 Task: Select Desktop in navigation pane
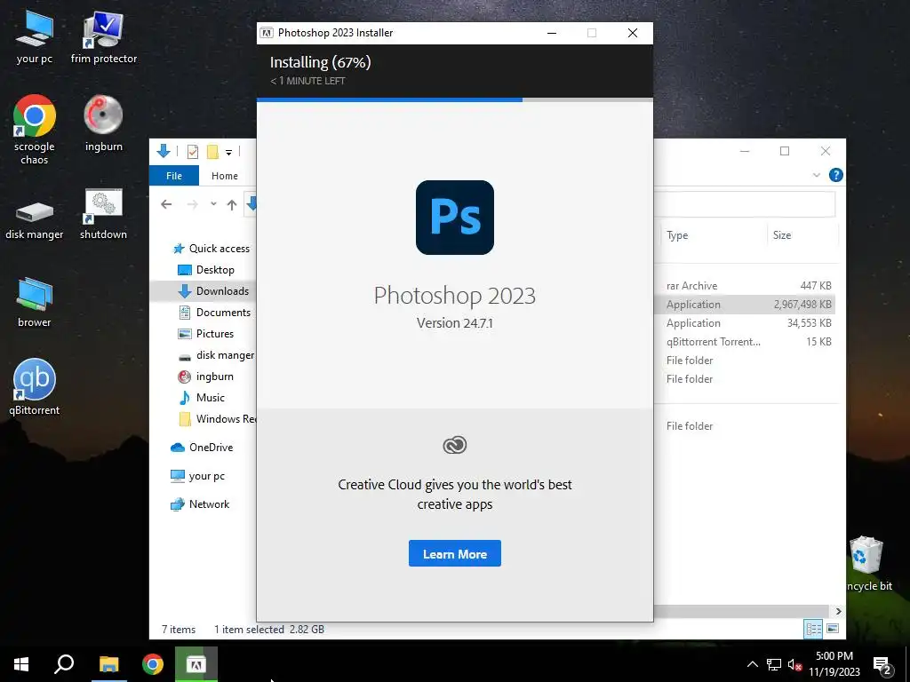tap(205, 270)
